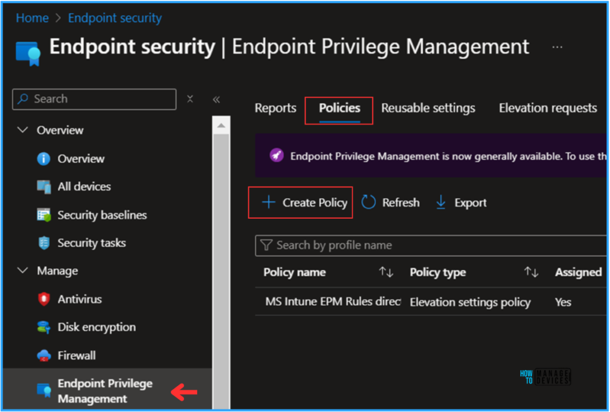Click the Policy name column header
The image size is (610, 412).
294,272
